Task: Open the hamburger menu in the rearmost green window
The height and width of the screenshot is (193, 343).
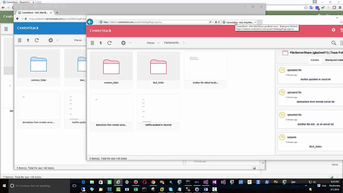Action: tap(6, 29)
